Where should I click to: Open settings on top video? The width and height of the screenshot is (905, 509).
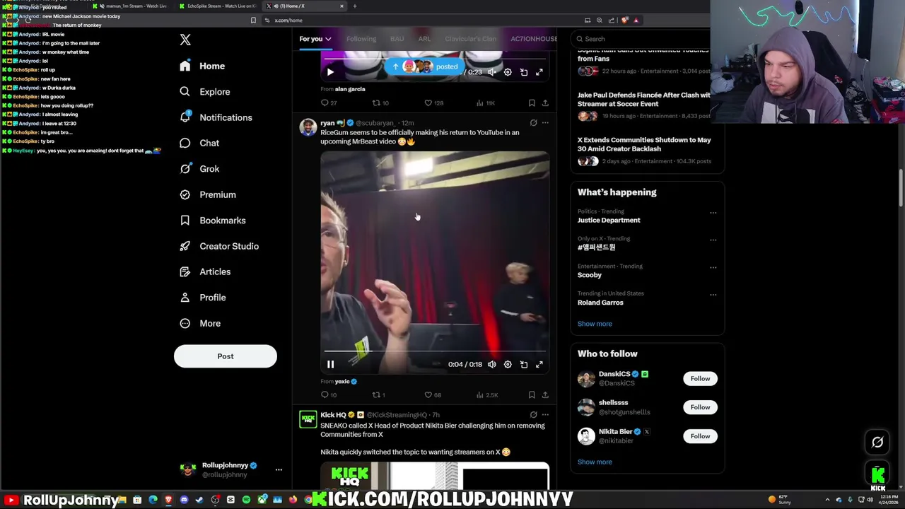[x=508, y=72]
